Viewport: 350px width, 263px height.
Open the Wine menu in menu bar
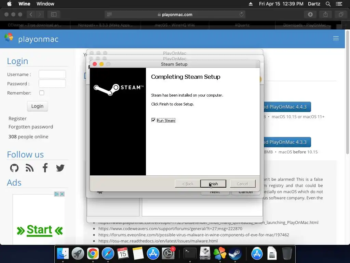[x=24, y=4]
